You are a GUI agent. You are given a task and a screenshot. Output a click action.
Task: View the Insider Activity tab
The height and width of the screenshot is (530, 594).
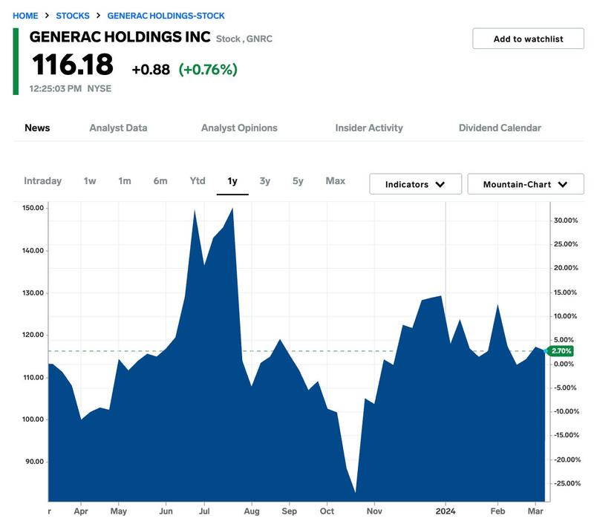tap(369, 128)
